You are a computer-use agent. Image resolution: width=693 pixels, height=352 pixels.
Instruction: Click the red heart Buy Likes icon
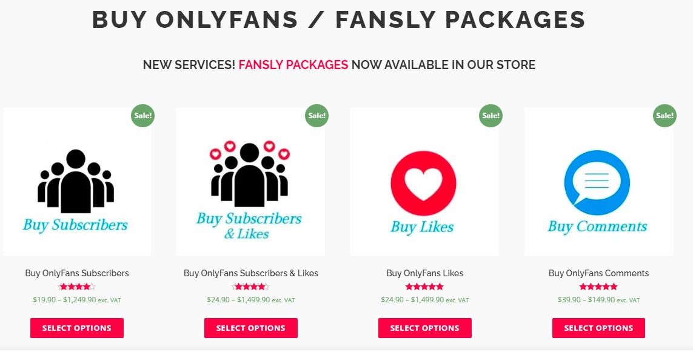pos(423,184)
